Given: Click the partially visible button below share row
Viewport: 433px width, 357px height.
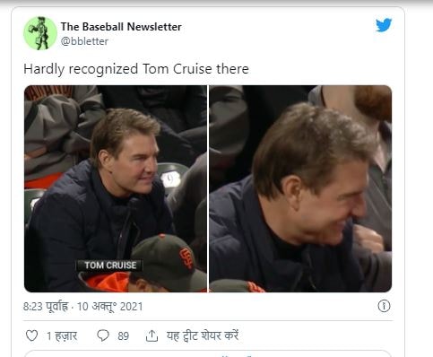Looking at the screenshot, I should point(208,353).
